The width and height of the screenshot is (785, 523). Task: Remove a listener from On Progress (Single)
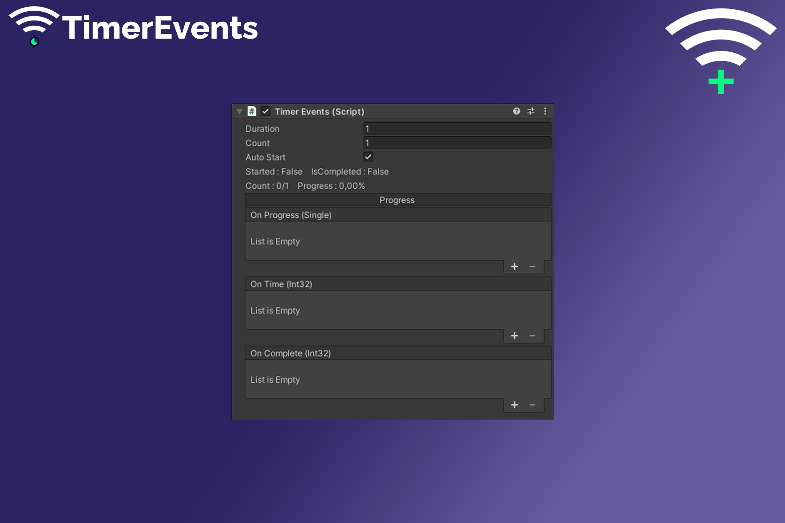tap(532, 267)
